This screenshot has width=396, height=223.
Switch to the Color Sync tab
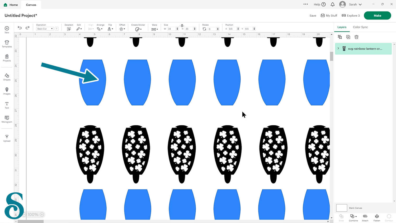[360, 27]
